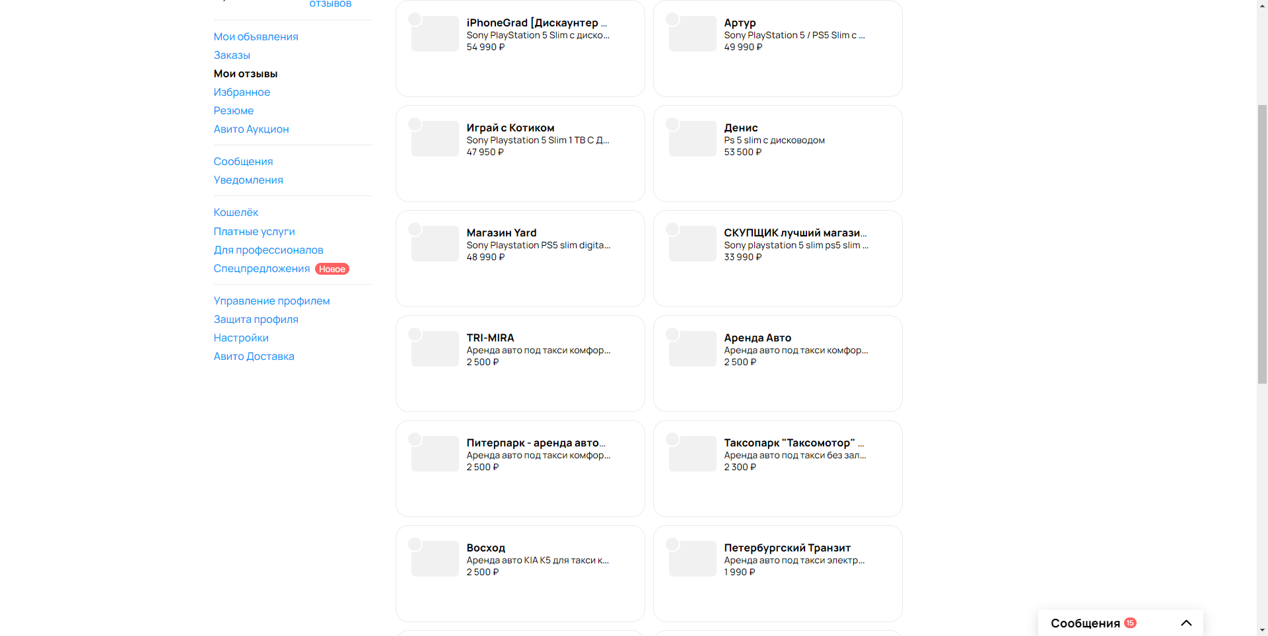Click the Сообщения title in chat widget
1268x636 pixels.
(x=1085, y=623)
